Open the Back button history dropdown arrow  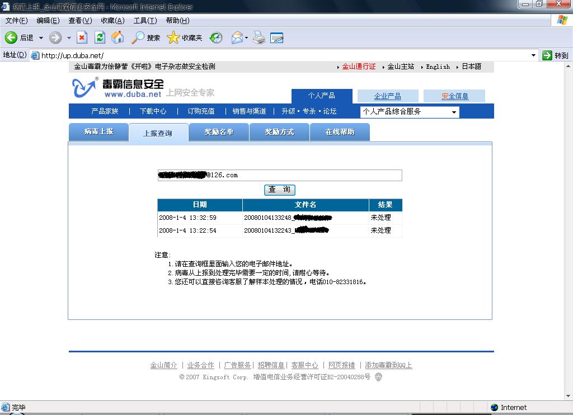click(41, 38)
